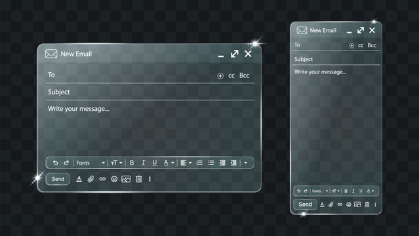419x236 pixels.
Task: Send the email from the wide window
Action: [58, 179]
